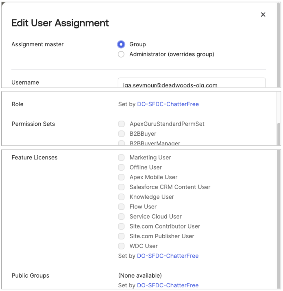Check Site.com Contributor User checkbox
This screenshot has width=283, height=291.
(122, 226)
